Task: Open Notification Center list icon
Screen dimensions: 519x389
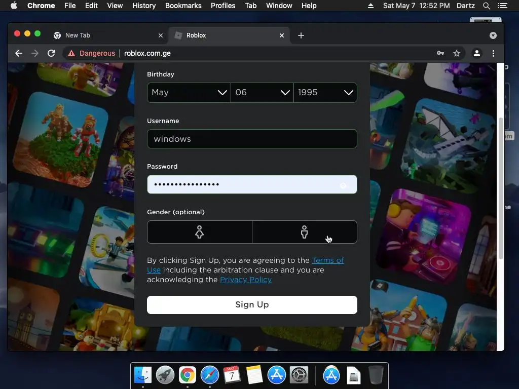Action: click(x=503, y=6)
